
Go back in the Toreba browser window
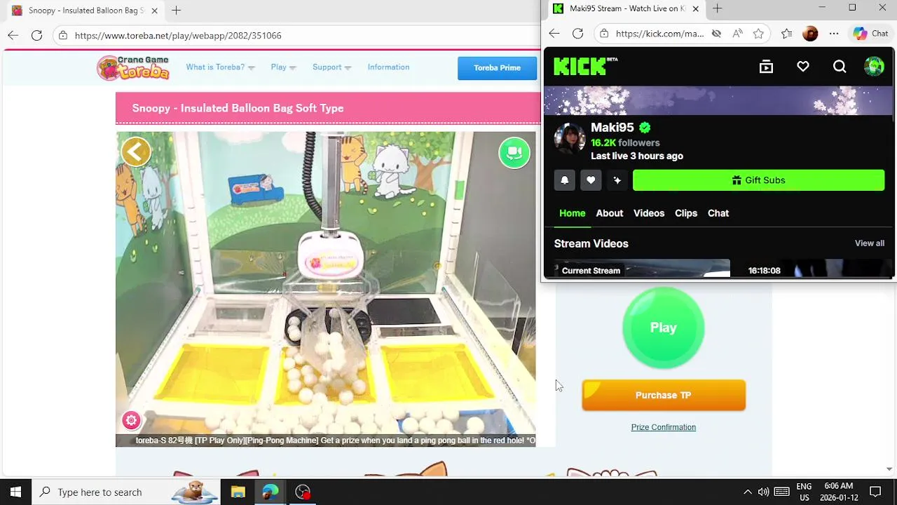click(13, 35)
